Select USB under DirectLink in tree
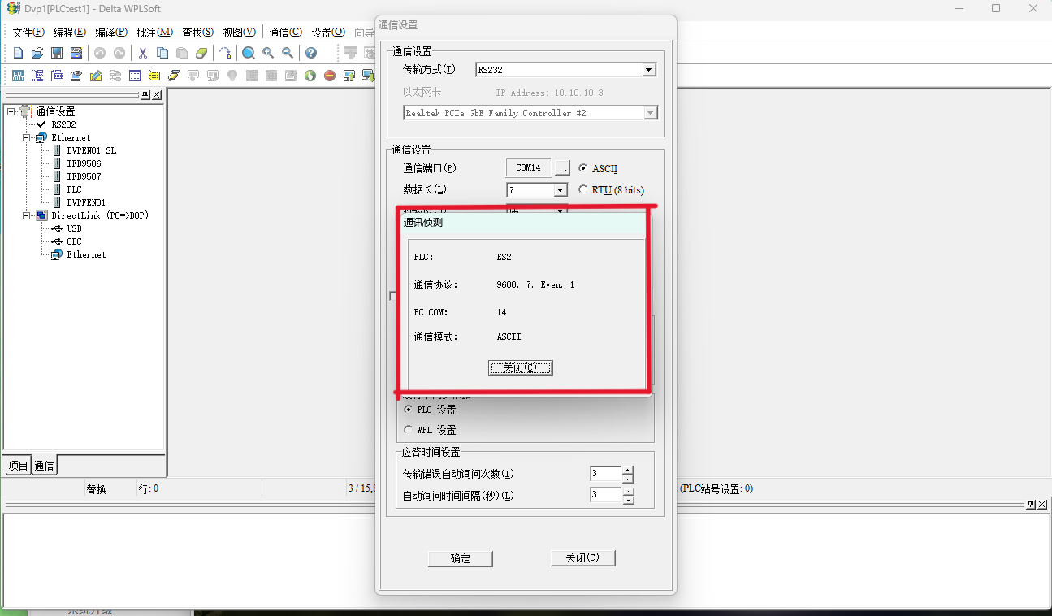Screen dimensions: 1052x616 click(74, 228)
